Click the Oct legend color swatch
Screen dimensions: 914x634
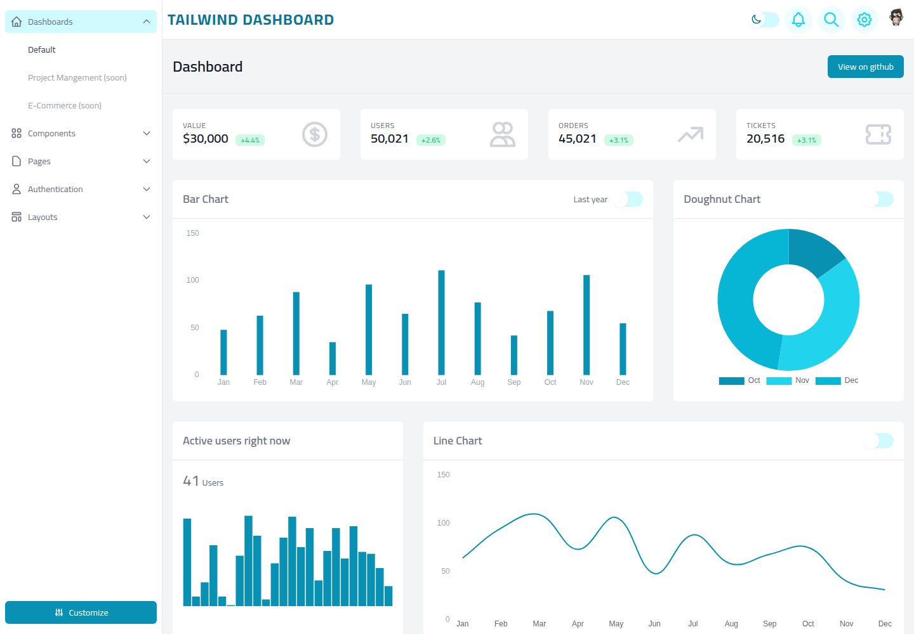pyautogui.click(x=732, y=381)
